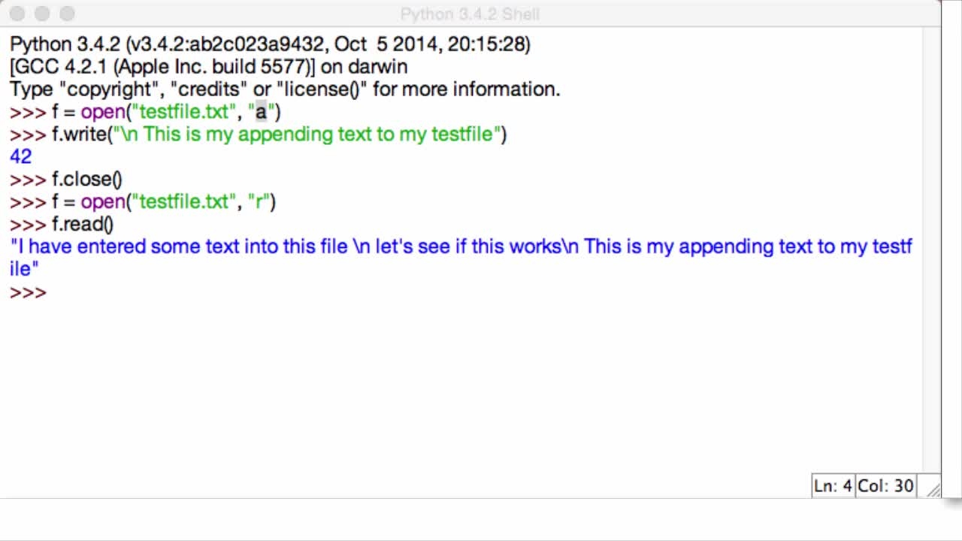The image size is (962, 541).
Task: Click the GCC 4.2.1 build information line
Action: point(208,67)
